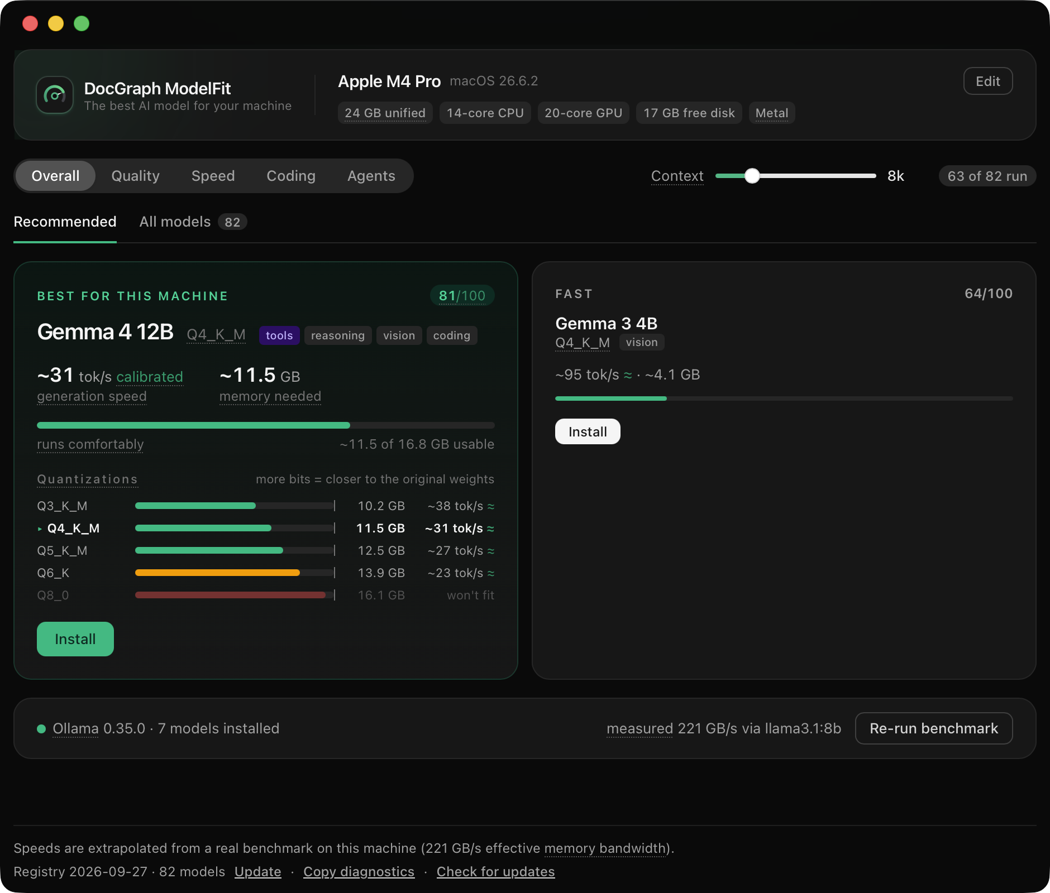The width and height of the screenshot is (1050, 893).
Task: Click the Metal backend chip
Action: click(x=772, y=113)
